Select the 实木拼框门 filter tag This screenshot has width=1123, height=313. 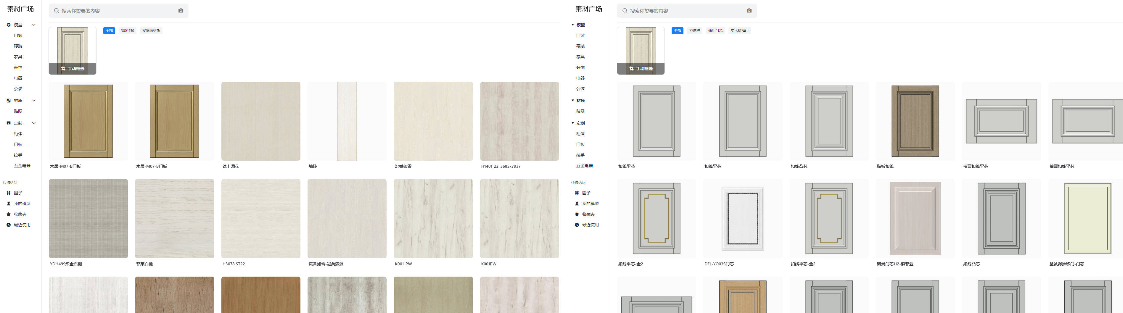pyautogui.click(x=740, y=30)
